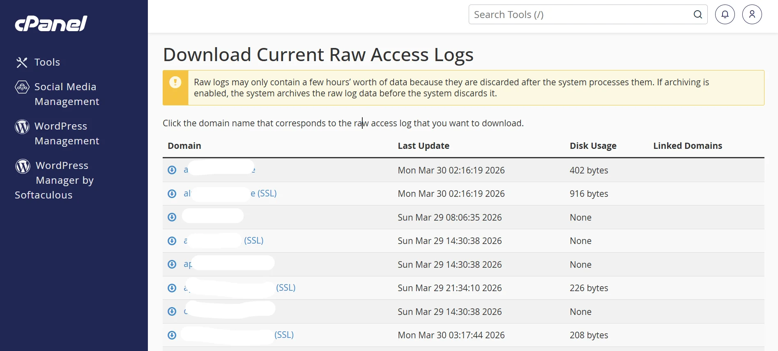The width and height of the screenshot is (778, 351).
Task: Open WordPress Management
Action: 67,133
